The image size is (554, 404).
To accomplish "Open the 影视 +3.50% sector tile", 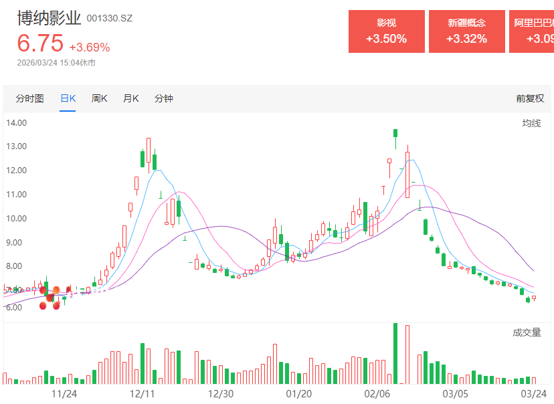I will pyautogui.click(x=386, y=31).
